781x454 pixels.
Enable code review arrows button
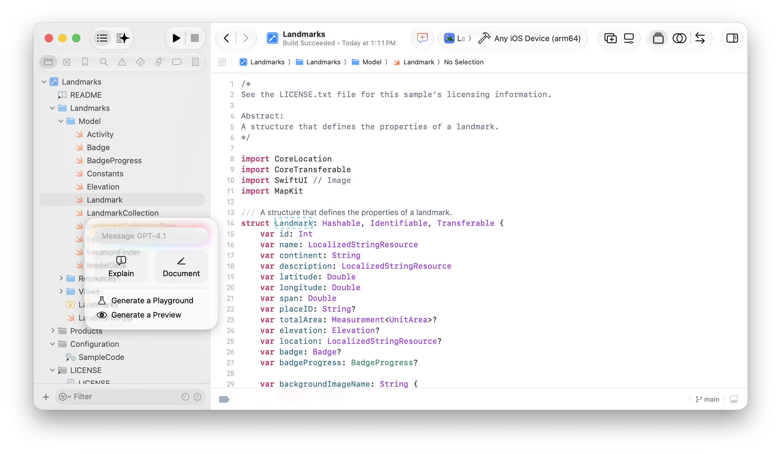700,38
